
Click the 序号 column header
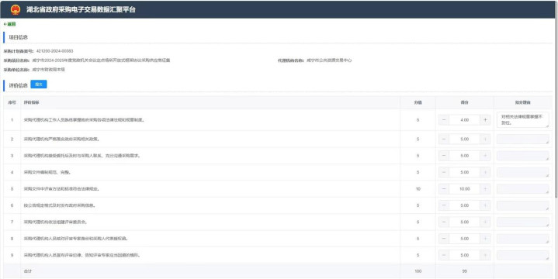[12, 102]
